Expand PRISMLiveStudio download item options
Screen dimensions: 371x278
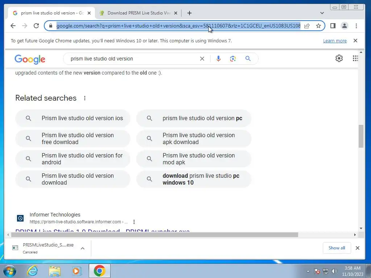pos(83,248)
